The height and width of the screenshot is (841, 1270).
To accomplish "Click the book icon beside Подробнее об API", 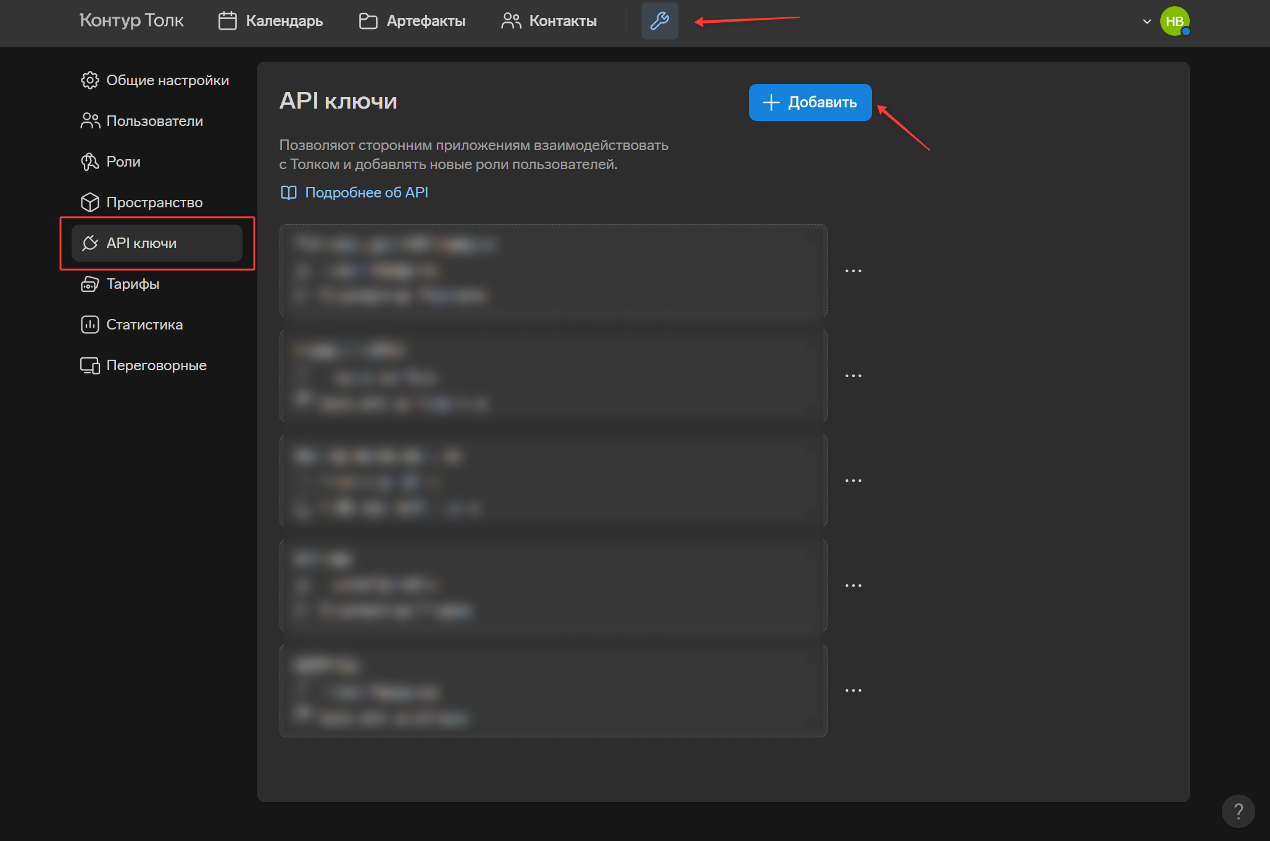I will 289,193.
